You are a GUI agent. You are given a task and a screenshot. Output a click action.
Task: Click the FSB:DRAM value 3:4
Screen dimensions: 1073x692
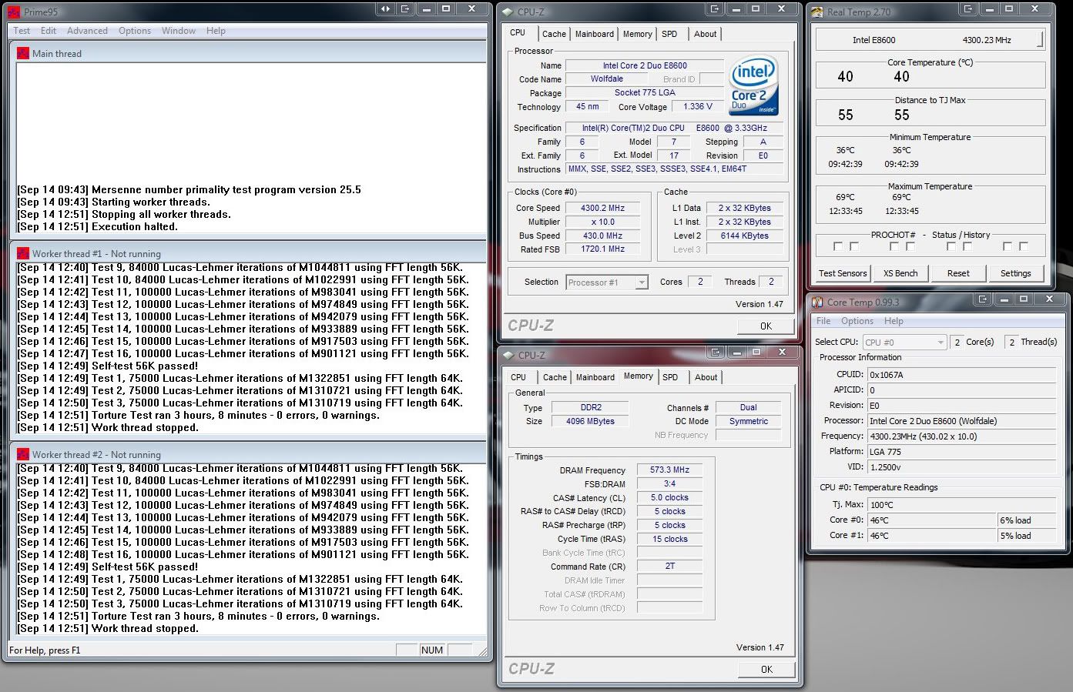click(669, 483)
